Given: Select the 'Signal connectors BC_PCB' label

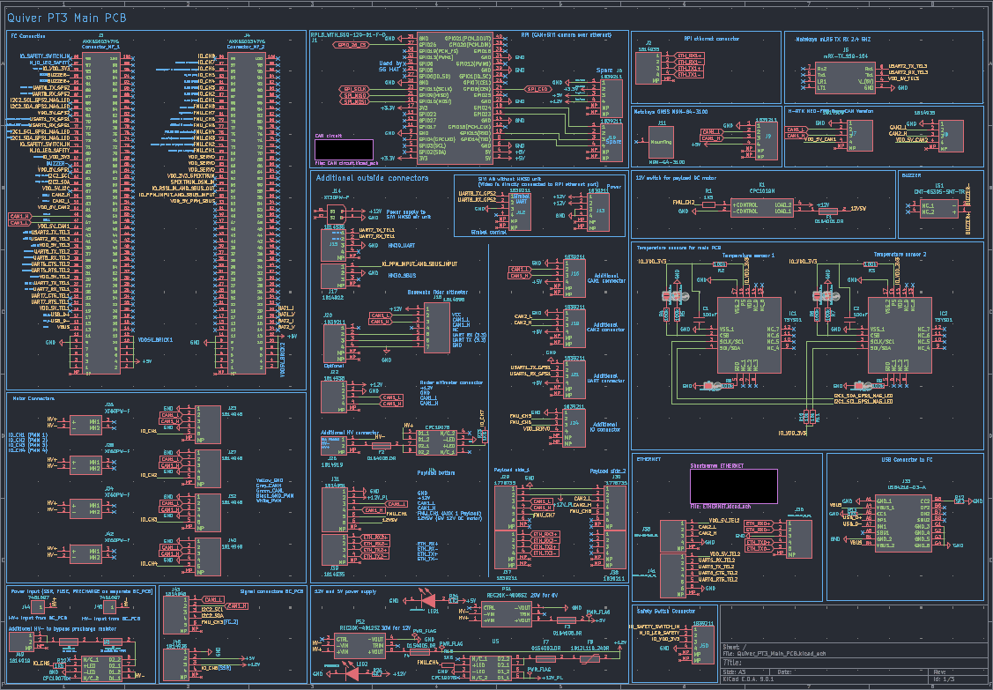Looking at the screenshot, I should coord(271,592).
